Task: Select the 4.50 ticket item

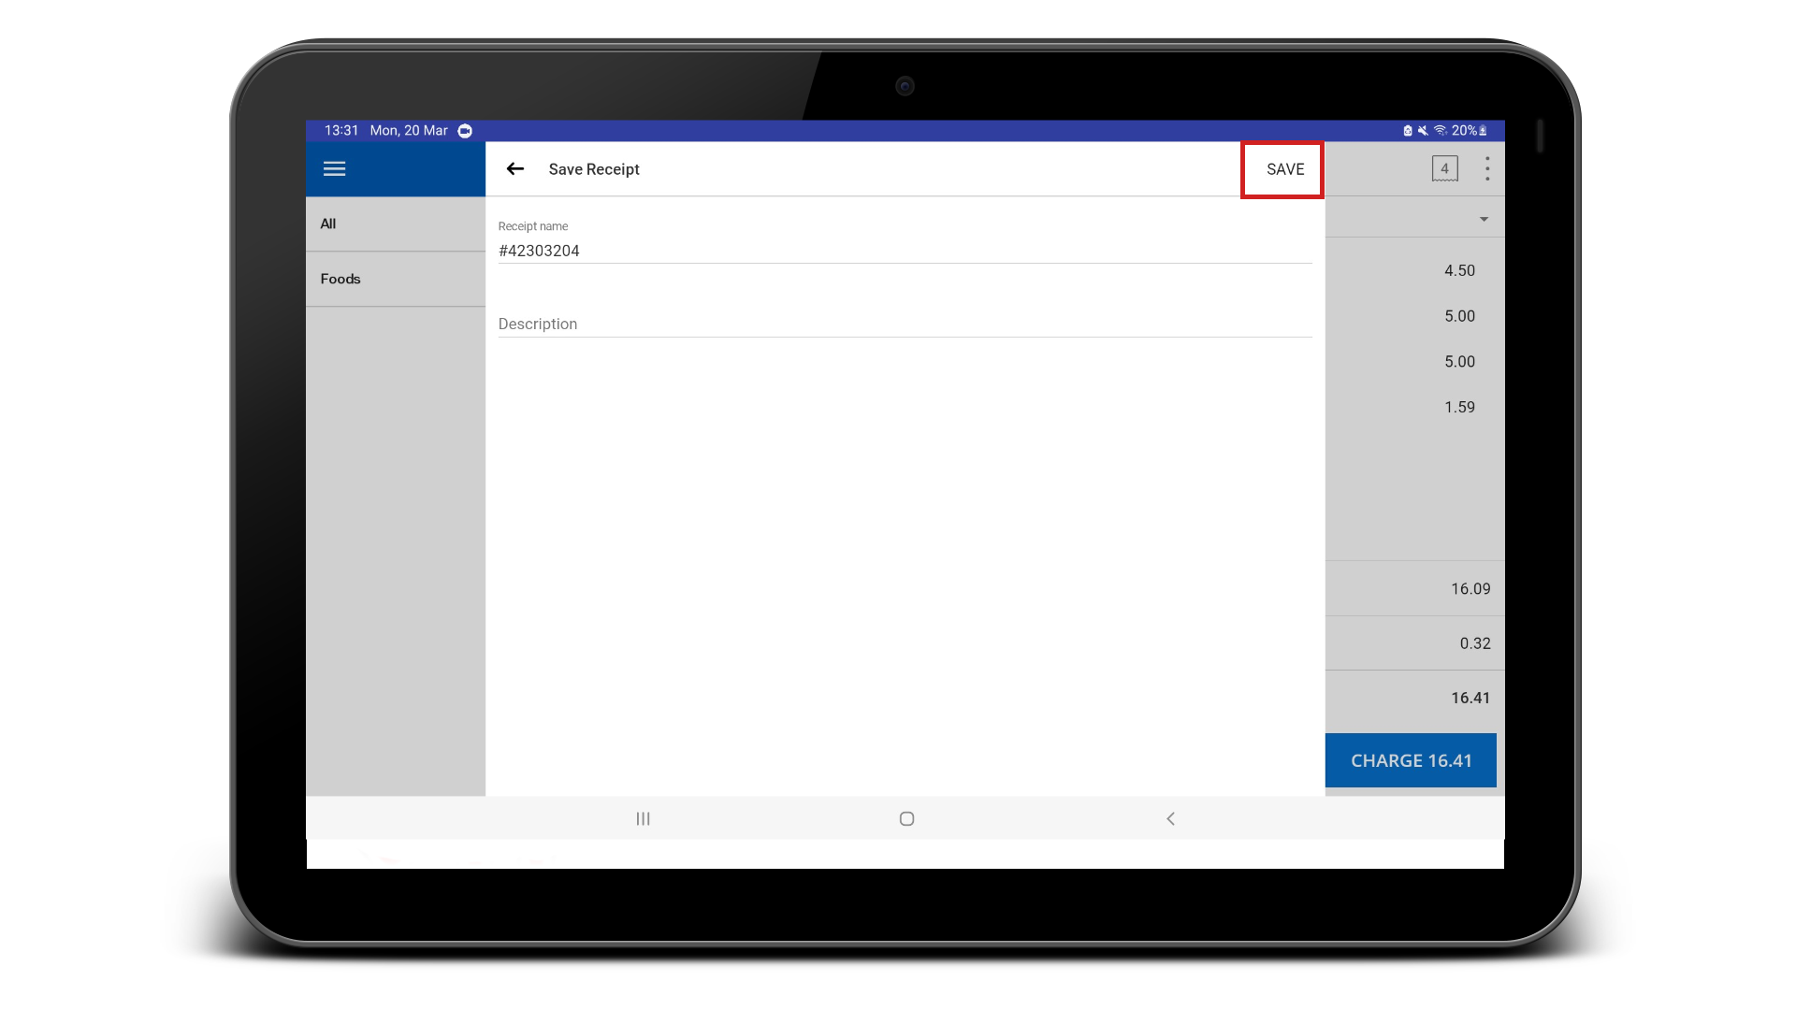Action: 1414,270
